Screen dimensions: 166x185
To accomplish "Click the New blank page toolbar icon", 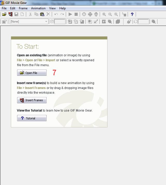I will pyautogui.click(x=22, y=14).
